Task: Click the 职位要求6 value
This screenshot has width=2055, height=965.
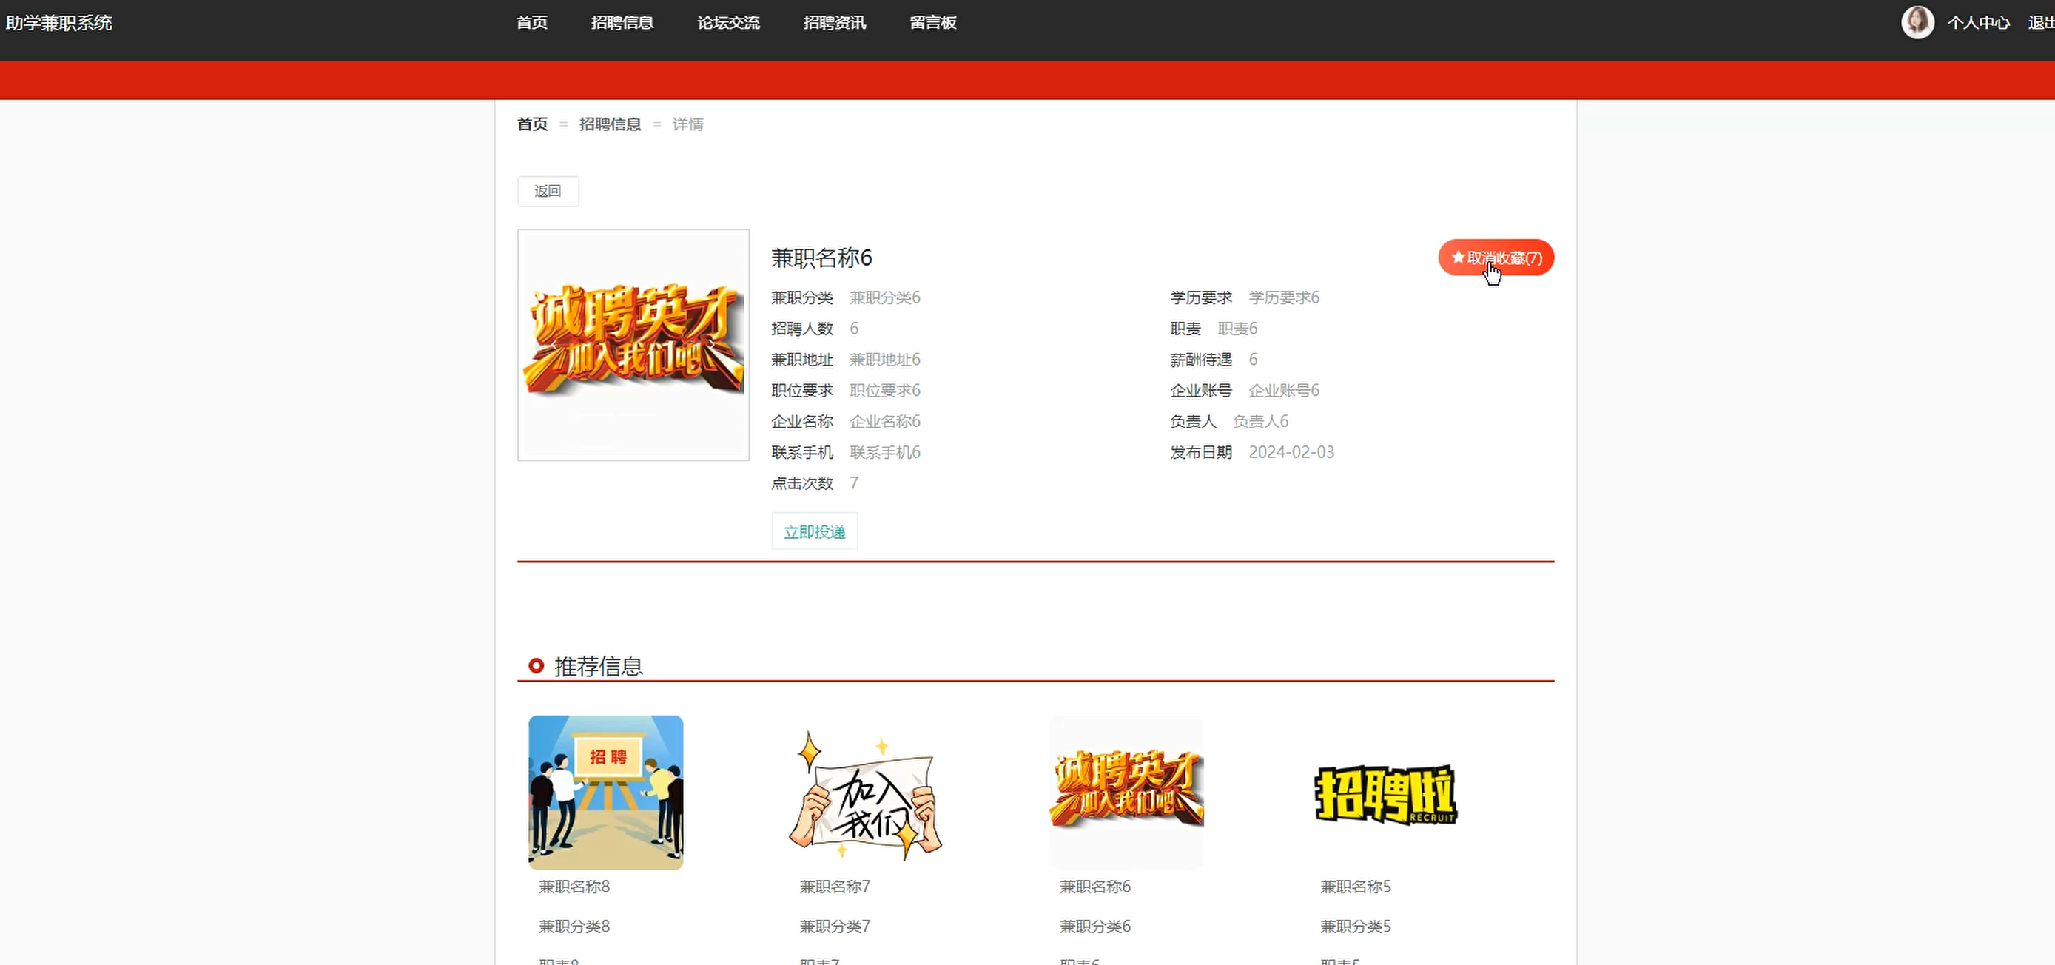Action: [x=885, y=391]
